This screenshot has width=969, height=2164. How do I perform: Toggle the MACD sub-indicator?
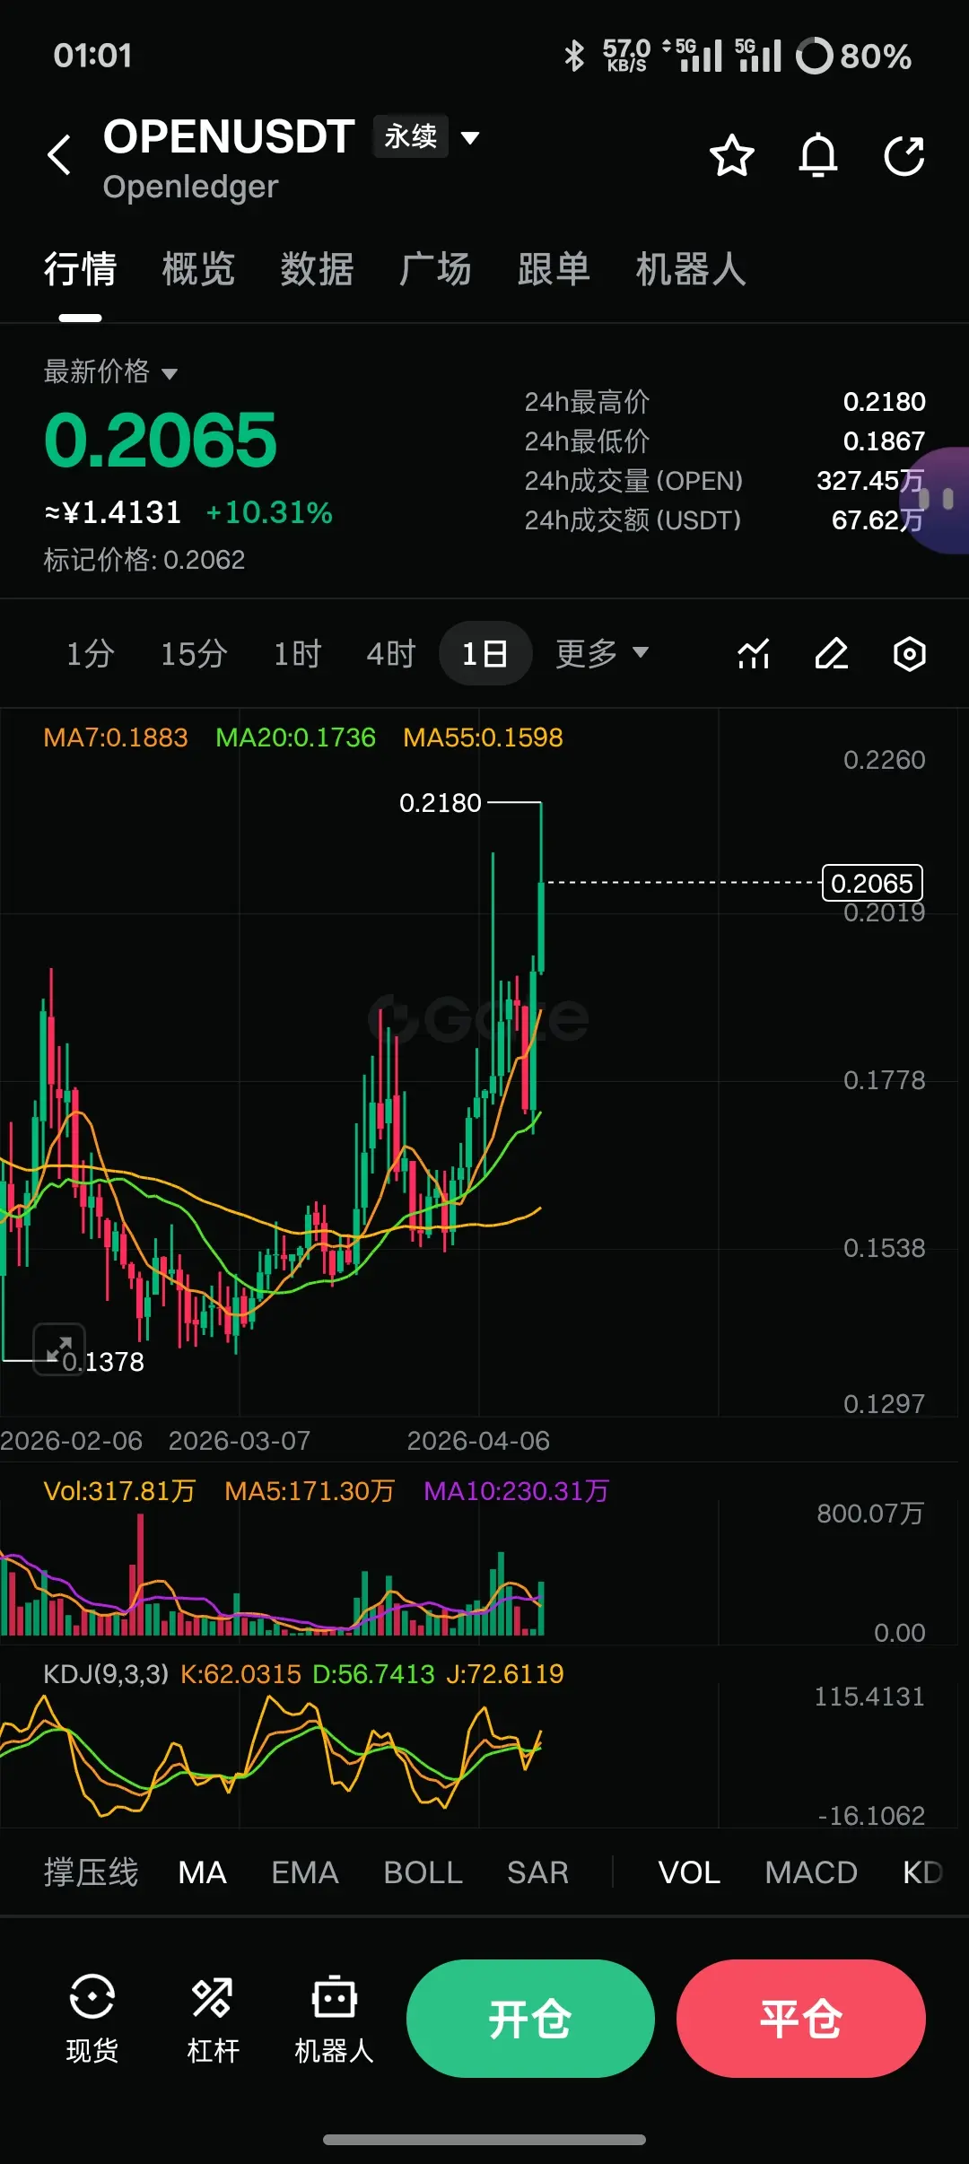[811, 1872]
